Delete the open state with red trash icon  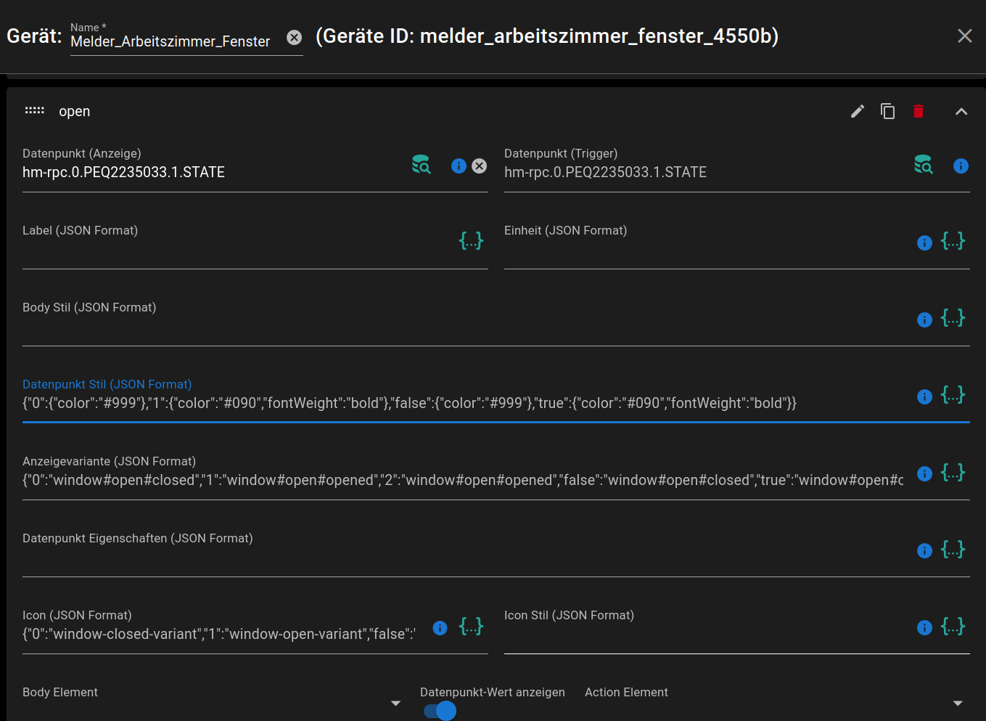[919, 111]
